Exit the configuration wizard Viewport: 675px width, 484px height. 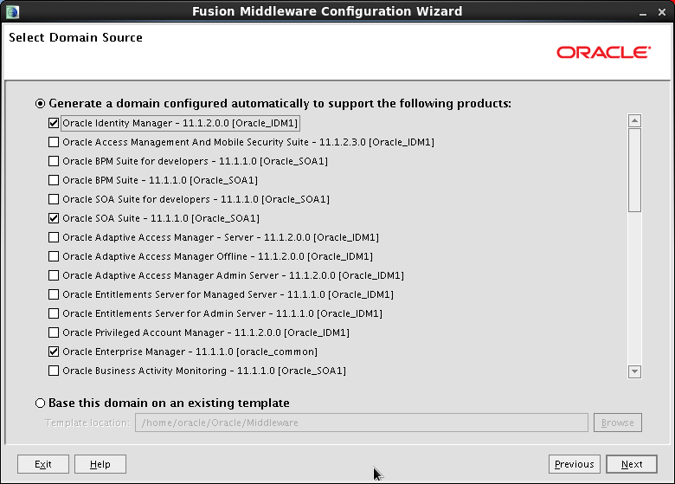click(43, 464)
